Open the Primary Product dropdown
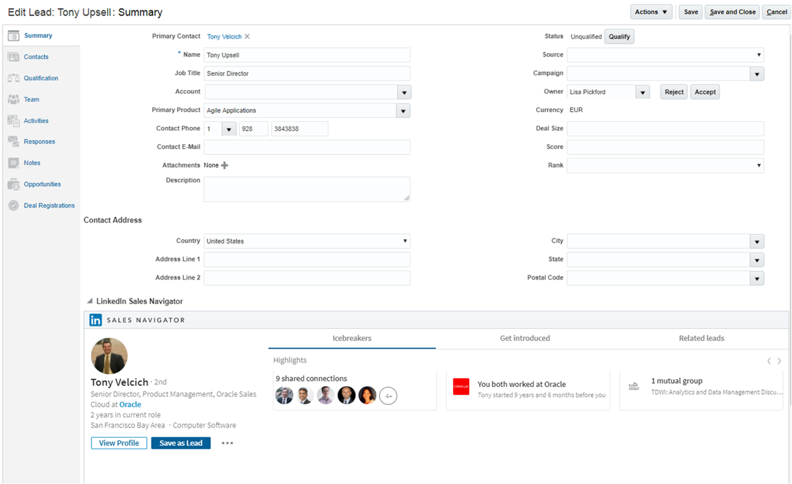 pos(404,110)
